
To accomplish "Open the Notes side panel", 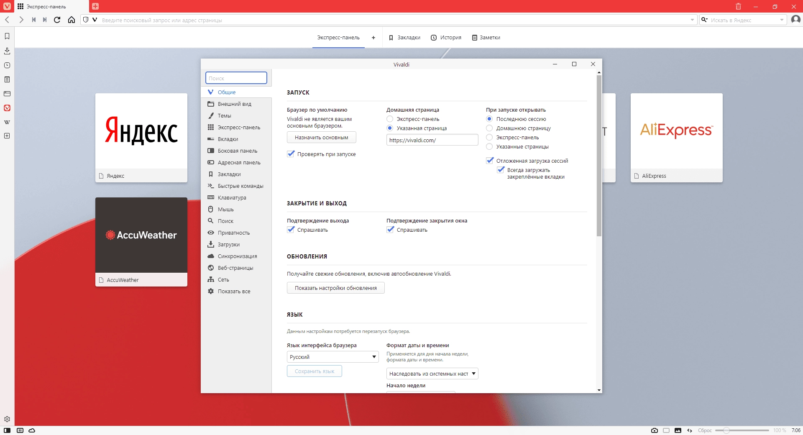I will [x=7, y=79].
